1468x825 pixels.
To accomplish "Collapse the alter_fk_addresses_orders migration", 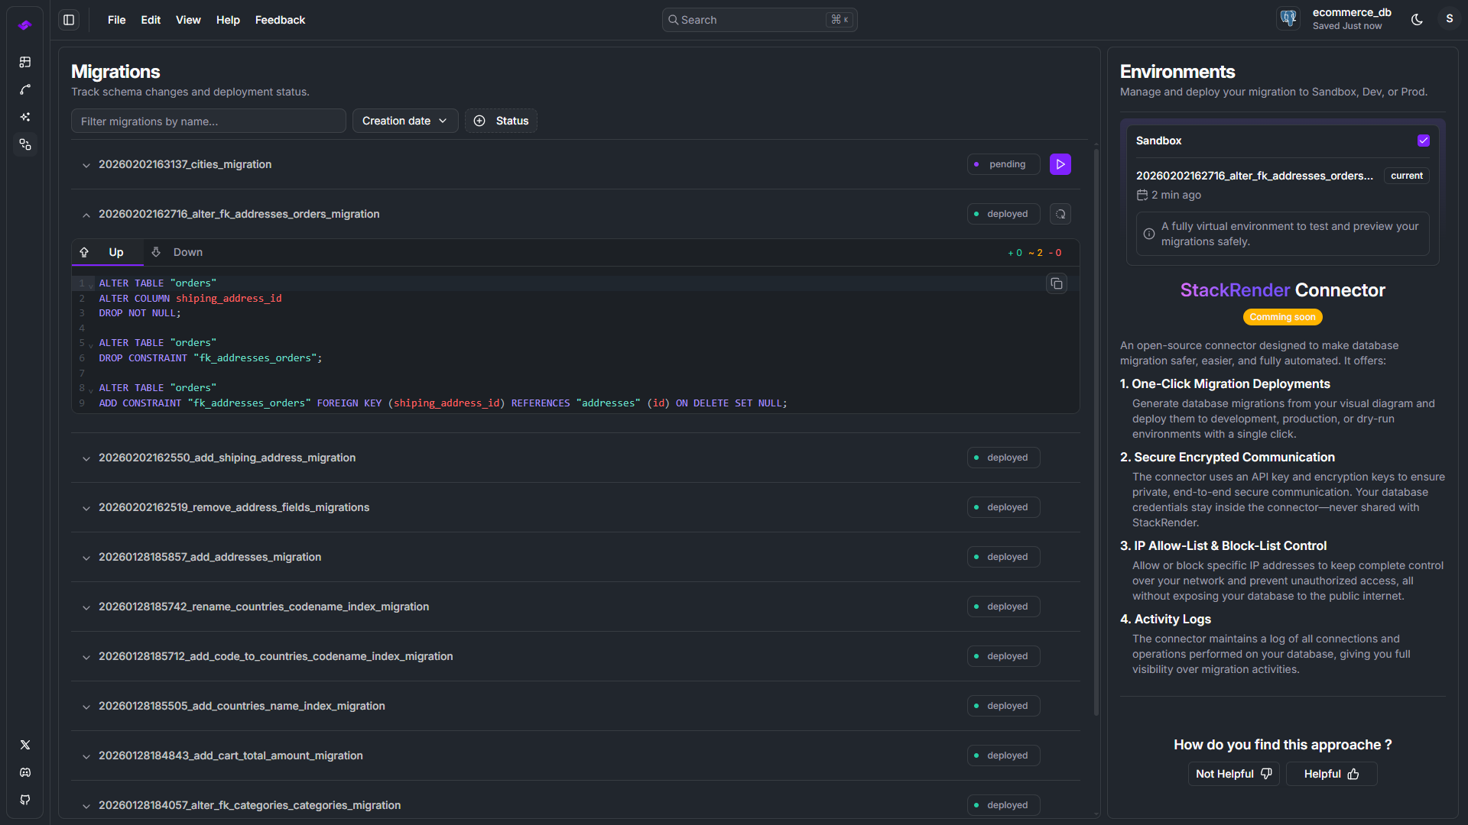I will click(x=86, y=215).
